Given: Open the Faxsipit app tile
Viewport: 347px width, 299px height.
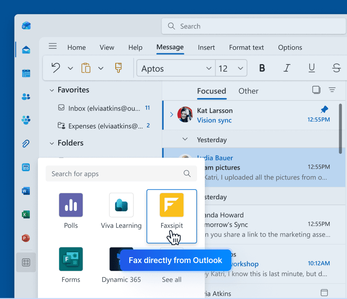Looking at the screenshot, I should pos(172,216).
